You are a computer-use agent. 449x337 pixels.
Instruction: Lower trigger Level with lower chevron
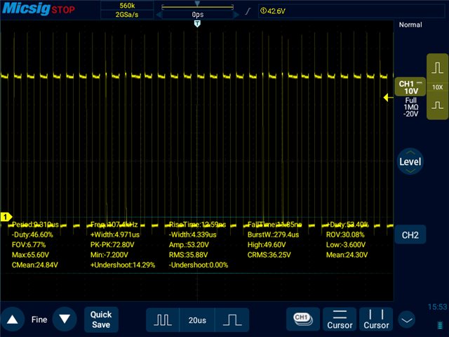[410, 171]
